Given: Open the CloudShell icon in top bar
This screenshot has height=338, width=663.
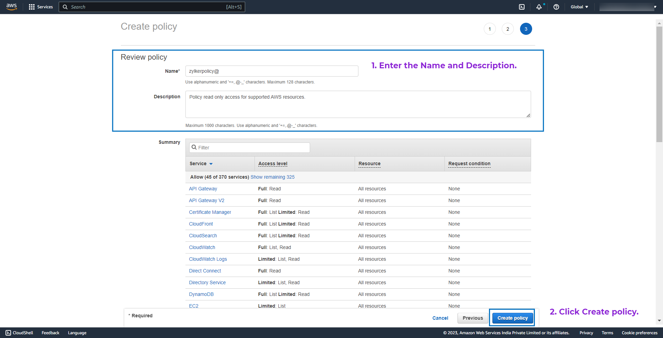Looking at the screenshot, I should point(522,7).
